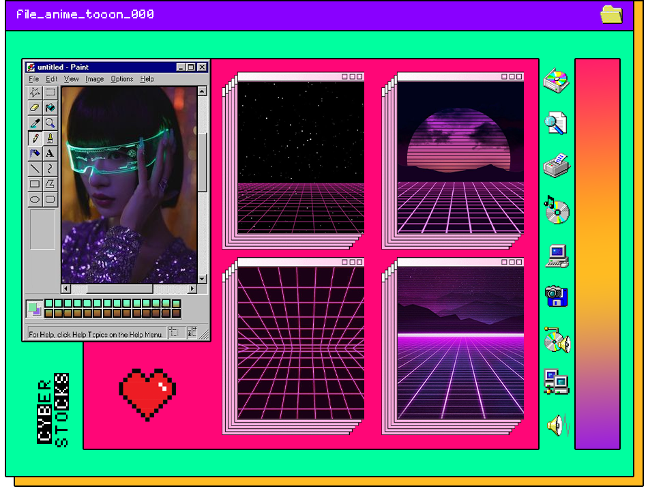Screen dimensions: 648x493
Task: Open the Edit menu in Paint
Action: tap(52, 79)
